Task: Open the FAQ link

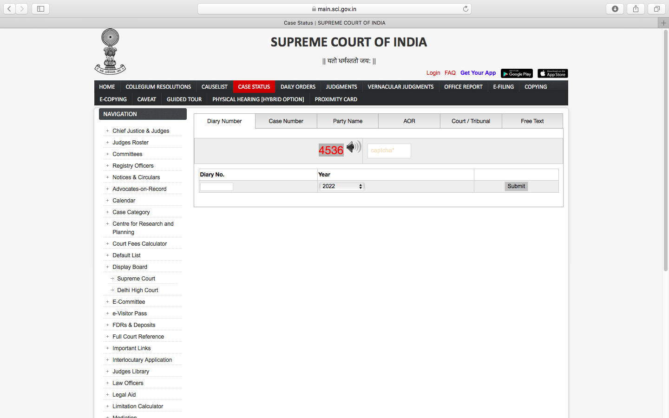Action: [x=450, y=73]
